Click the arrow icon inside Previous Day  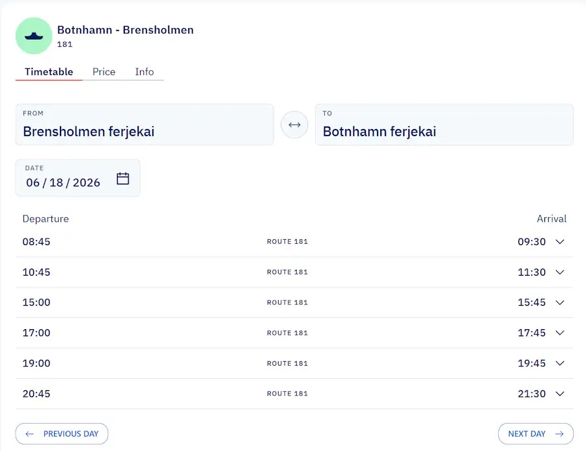tap(29, 433)
